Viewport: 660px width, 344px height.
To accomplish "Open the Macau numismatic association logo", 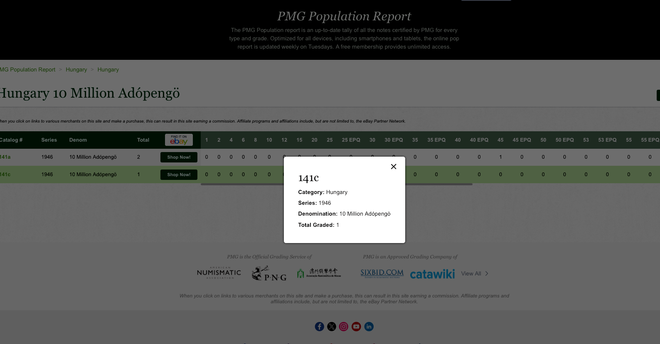I will [x=319, y=273].
